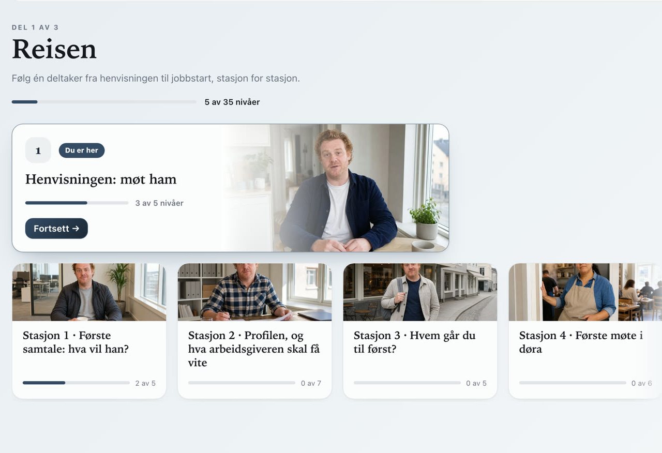Click the Fortsett button
Image resolution: width=662 pixels, height=453 pixels.
point(56,229)
